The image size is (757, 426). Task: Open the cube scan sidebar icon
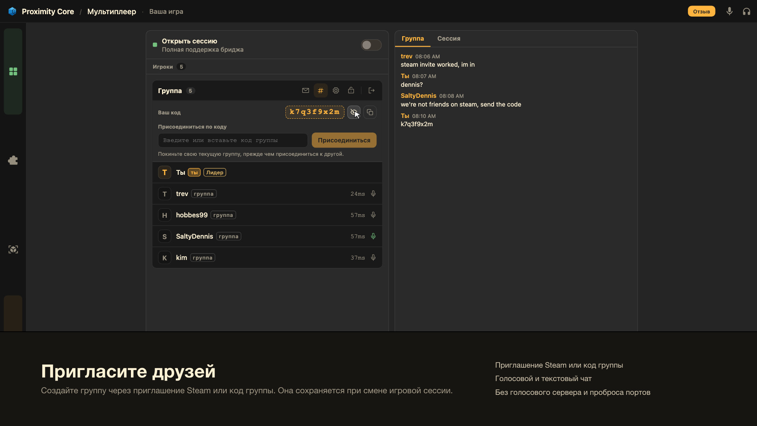(13, 249)
